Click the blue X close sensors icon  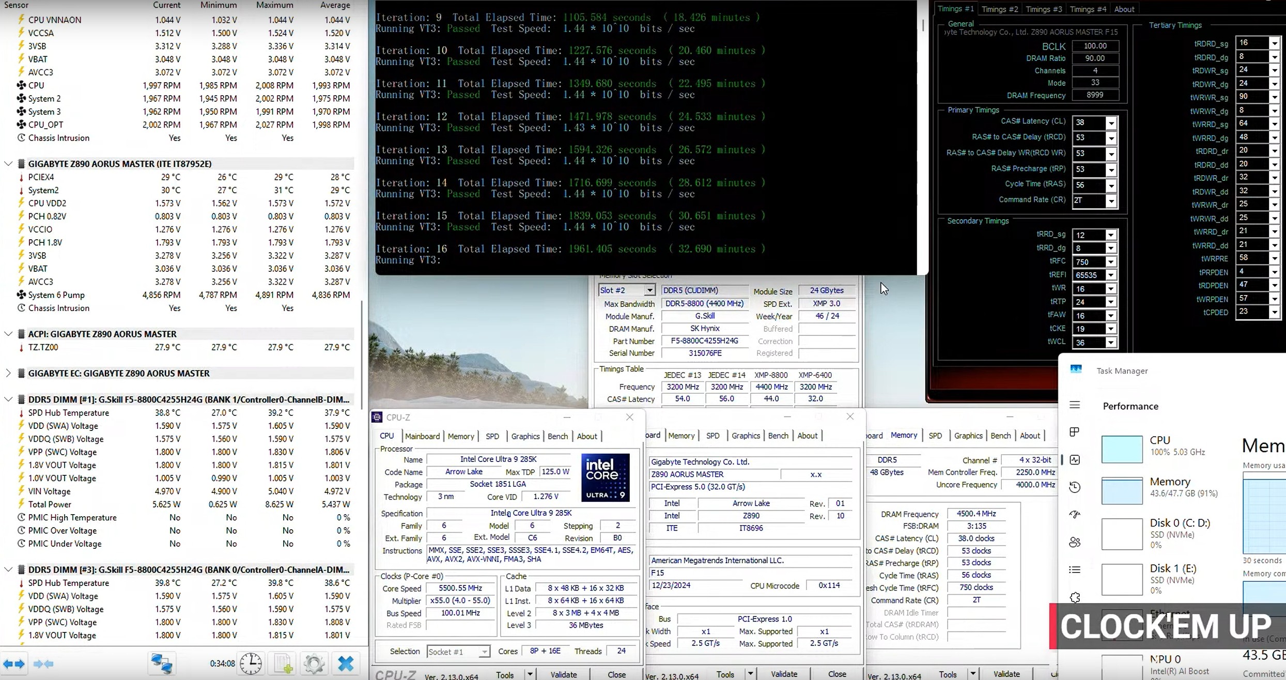pyautogui.click(x=346, y=663)
